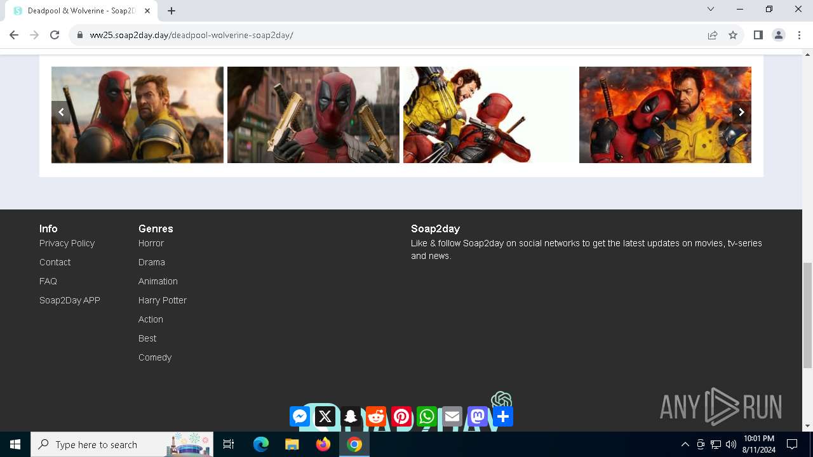The image size is (813, 457).
Task: Share on Reddit icon
Action: point(376,416)
